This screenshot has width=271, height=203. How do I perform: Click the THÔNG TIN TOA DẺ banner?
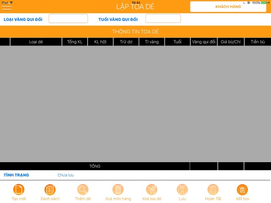point(136,32)
